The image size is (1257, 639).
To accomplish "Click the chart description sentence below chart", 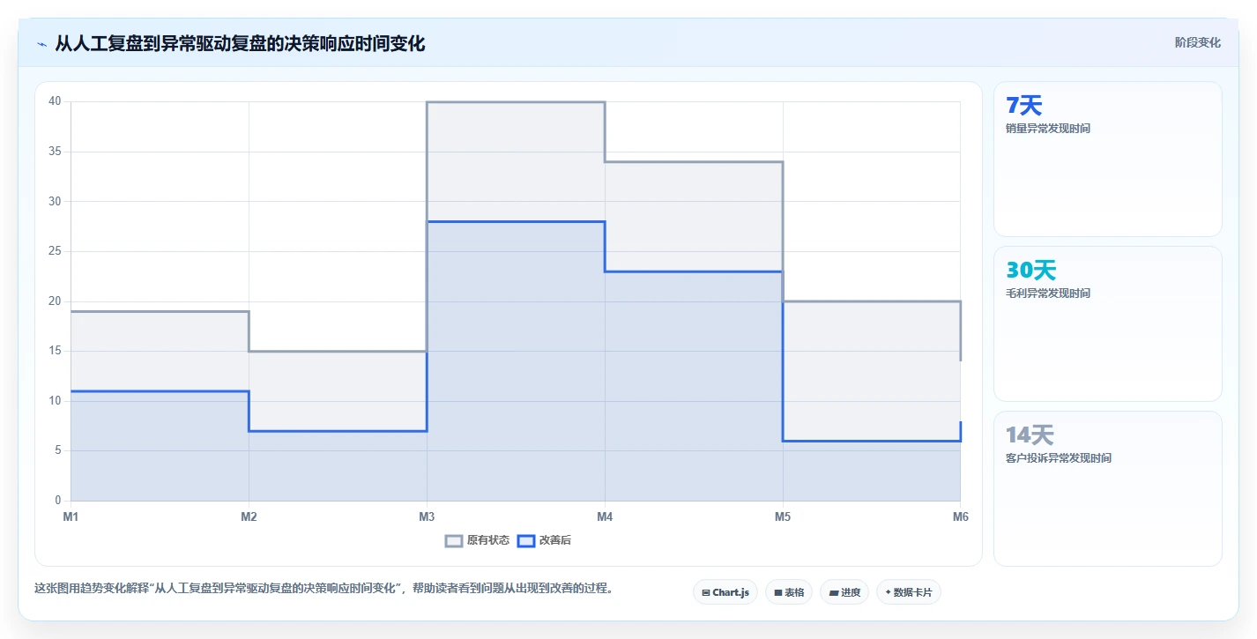I will (x=324, y=589).
